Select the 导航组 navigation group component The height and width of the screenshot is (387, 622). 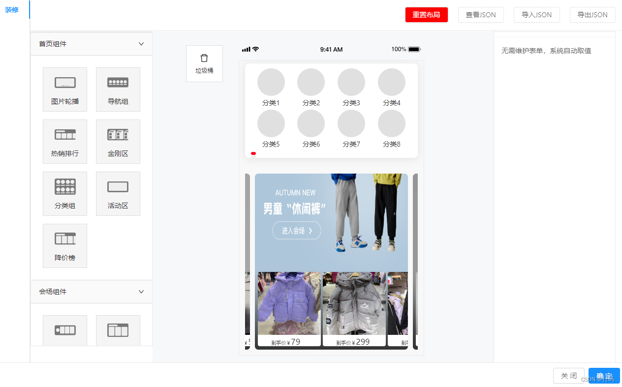(118, 89)
